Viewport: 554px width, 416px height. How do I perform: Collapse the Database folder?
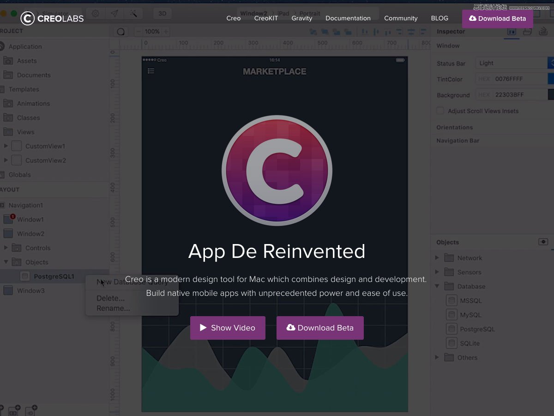(437, 287)
